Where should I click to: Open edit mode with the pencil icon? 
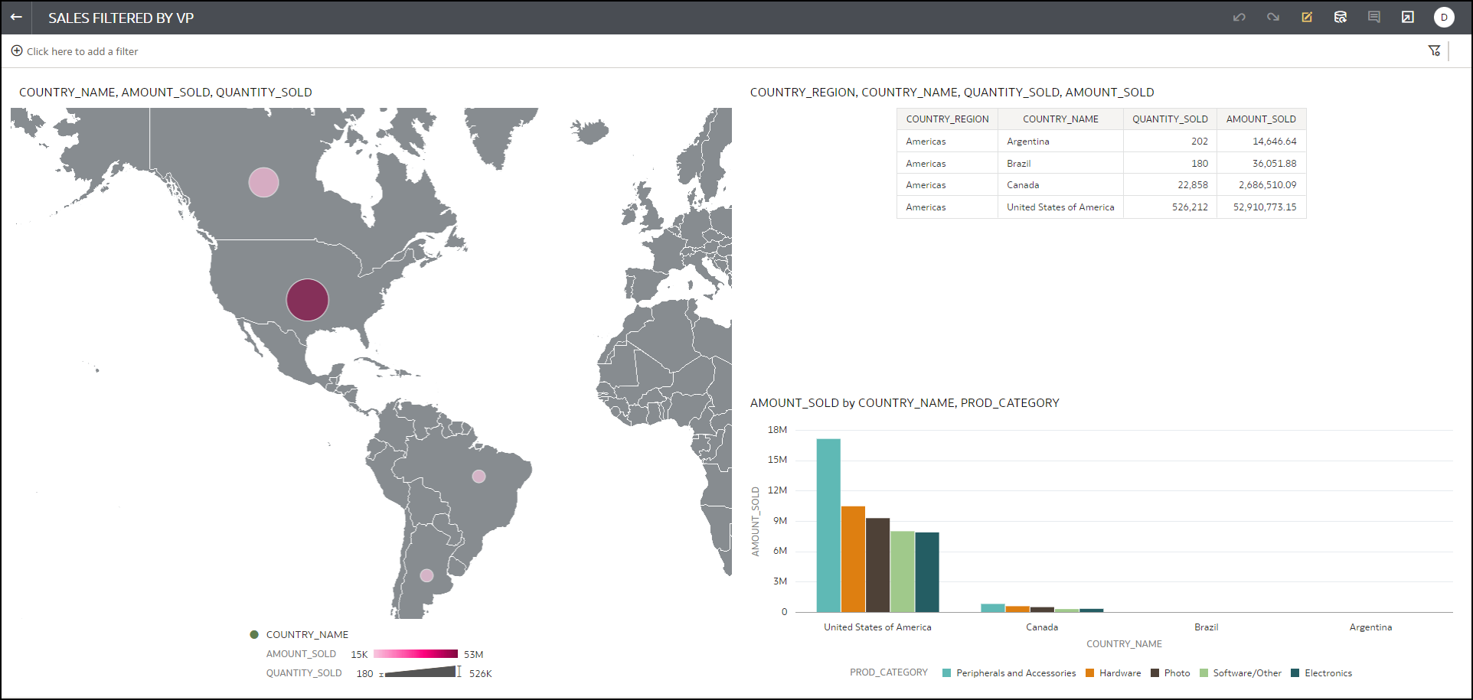coord(1307,17)
